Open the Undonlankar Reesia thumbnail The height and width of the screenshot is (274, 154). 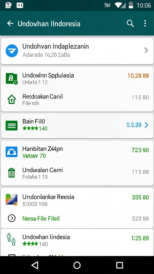11,200
